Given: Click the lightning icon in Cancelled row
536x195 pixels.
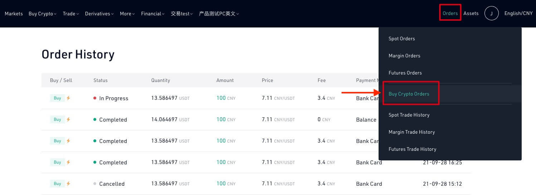Looking at the screenshot, I should click(68, 184).
